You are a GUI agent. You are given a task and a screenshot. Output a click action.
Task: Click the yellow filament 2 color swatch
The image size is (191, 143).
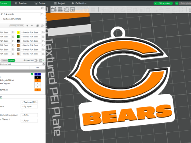click(x=18, y=33)
